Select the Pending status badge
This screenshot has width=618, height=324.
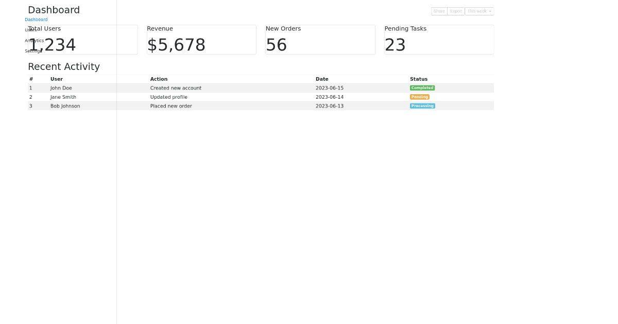[419, 97]
